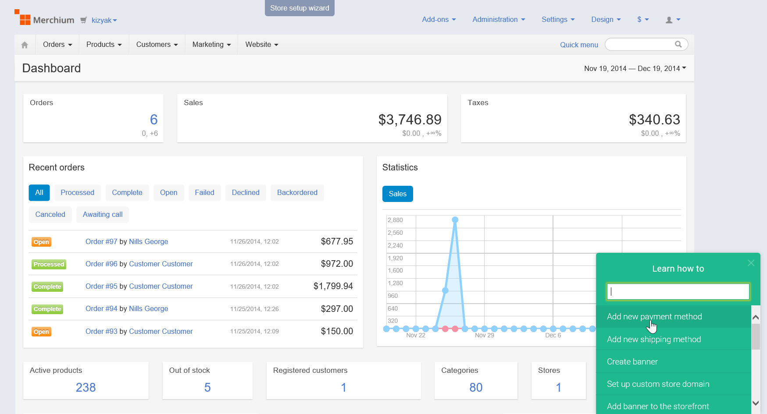Click the home icon in navigation bar

(x=25, y=45)
